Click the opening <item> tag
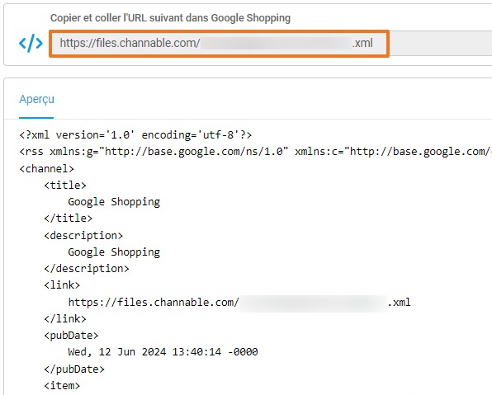Viewport: 492px width, 395px height. 62,386
